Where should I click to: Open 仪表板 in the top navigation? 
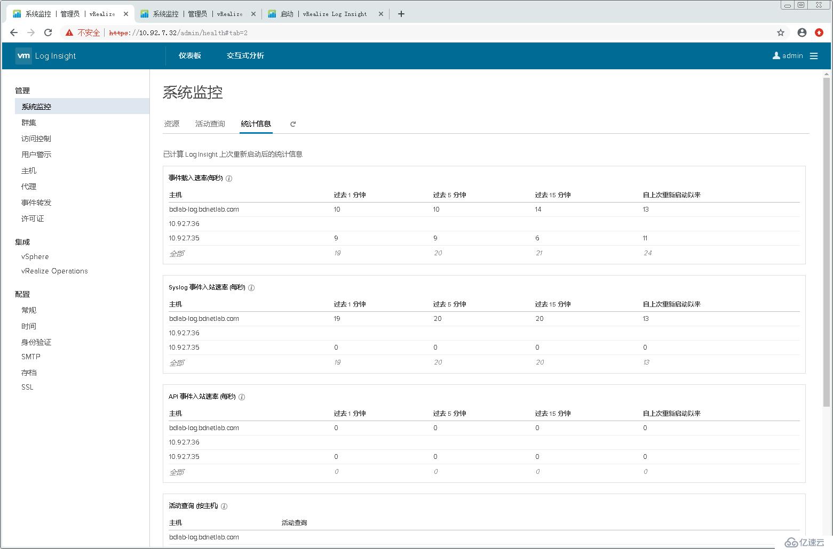(190, 55)
